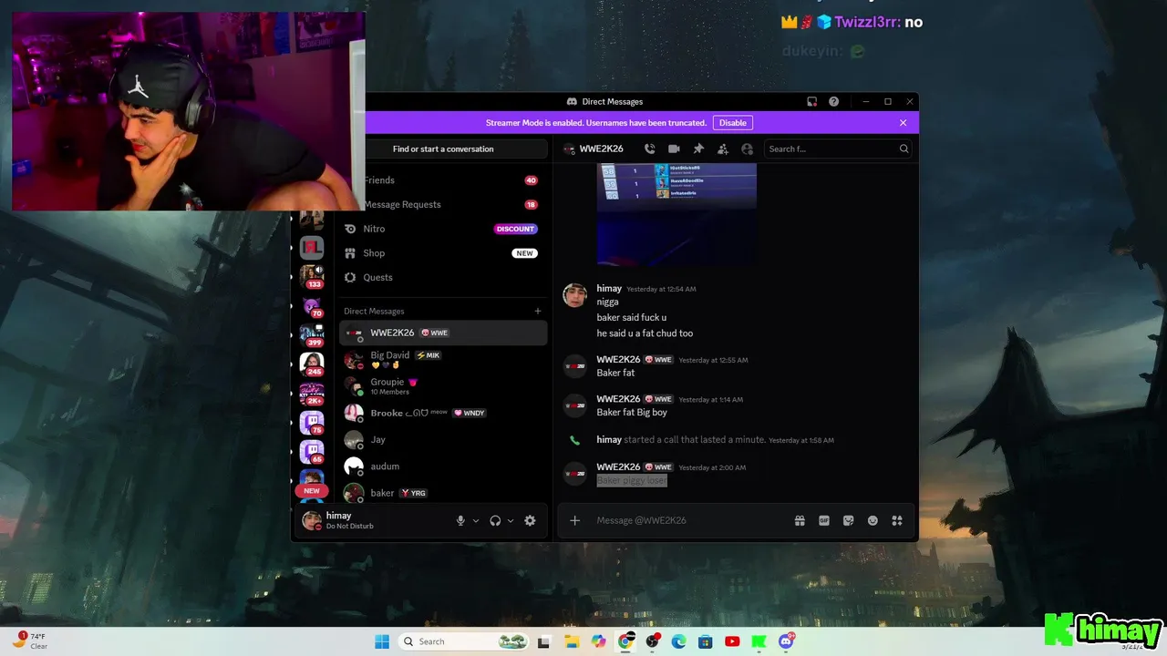The height and width of the screenshot is (656, 1167).
Task: Open purple devil server with 70 badge
Action: (x=312, y=307)
